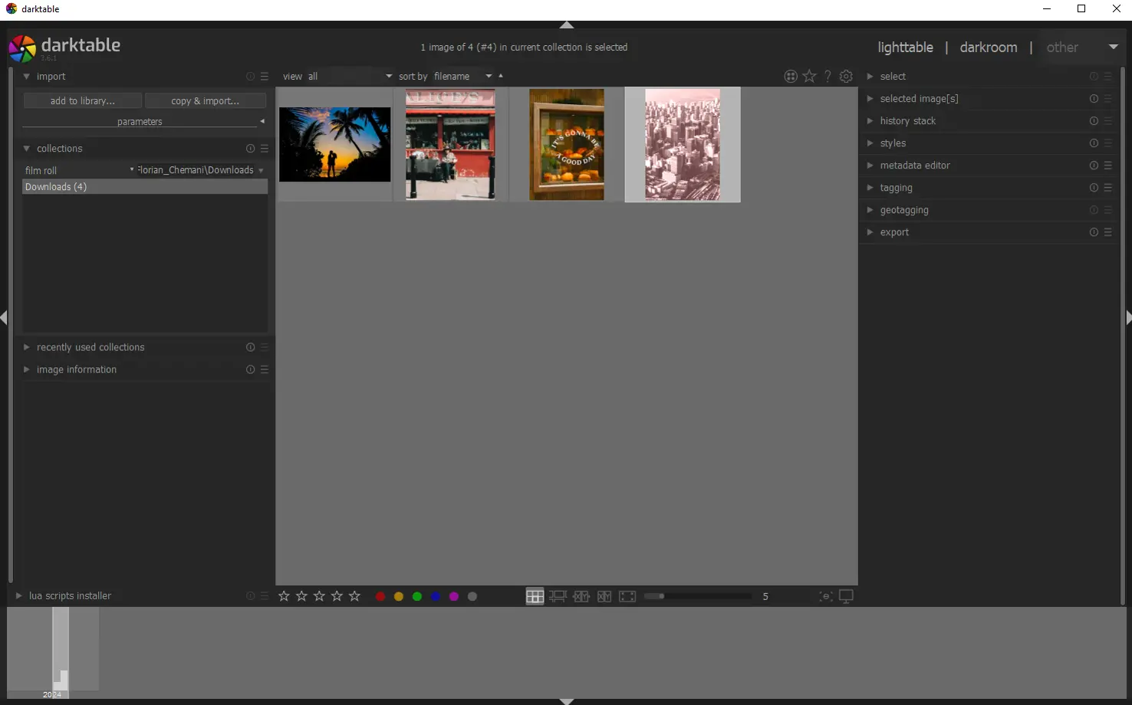
Task: Toggle the green color label
Action: [416, 595]
